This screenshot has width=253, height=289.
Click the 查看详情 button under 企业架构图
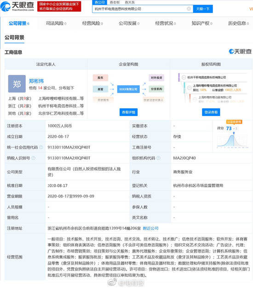click(x=128, y=112)
